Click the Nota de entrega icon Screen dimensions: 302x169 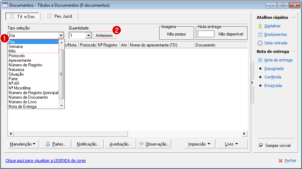click(x=260, y=60)
